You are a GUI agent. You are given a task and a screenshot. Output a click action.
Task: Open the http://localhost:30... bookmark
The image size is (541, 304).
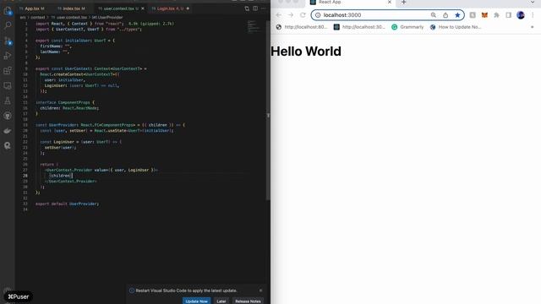(x=359, y=27)
